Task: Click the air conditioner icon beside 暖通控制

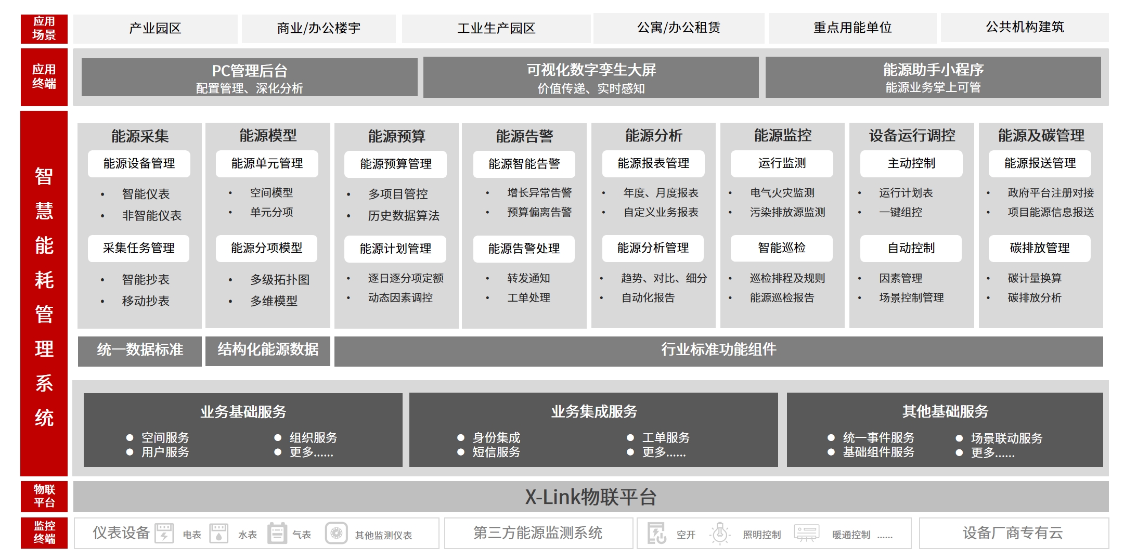Action: 806,533
